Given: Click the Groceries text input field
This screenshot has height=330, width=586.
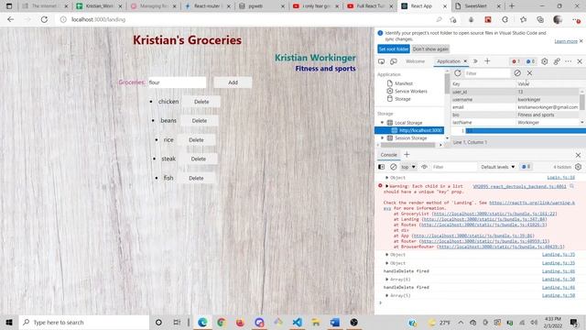Looking at the screenshot, I should (177, 82).
